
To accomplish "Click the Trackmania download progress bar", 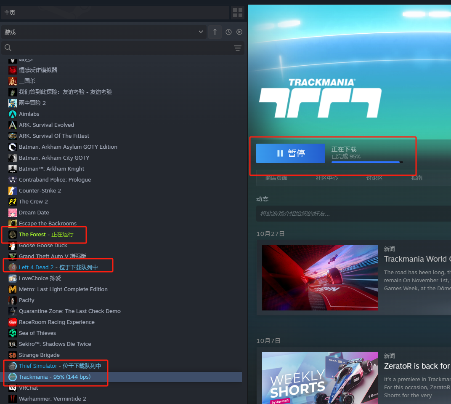I will pos(367,163).
